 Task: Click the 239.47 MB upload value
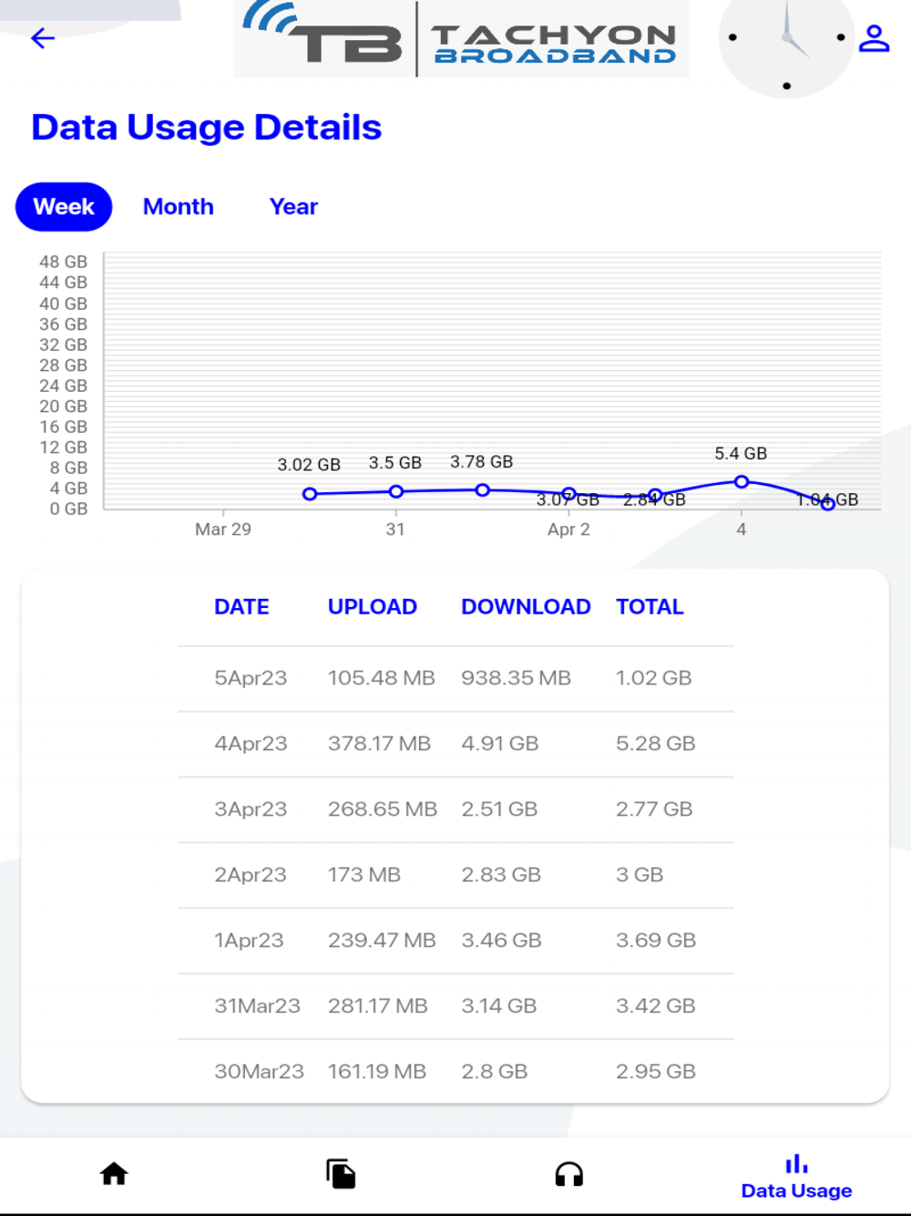[382, 941]
